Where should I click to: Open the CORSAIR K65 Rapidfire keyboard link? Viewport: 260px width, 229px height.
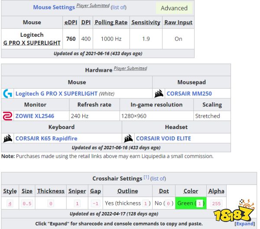click(46, 139)
